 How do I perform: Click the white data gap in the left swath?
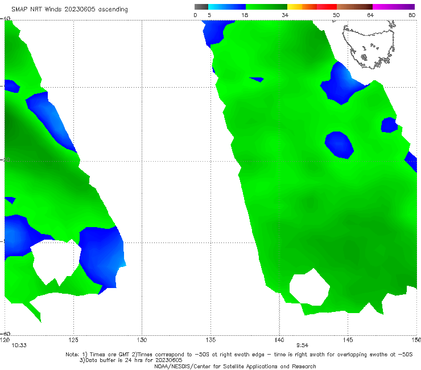coord(56,262)
